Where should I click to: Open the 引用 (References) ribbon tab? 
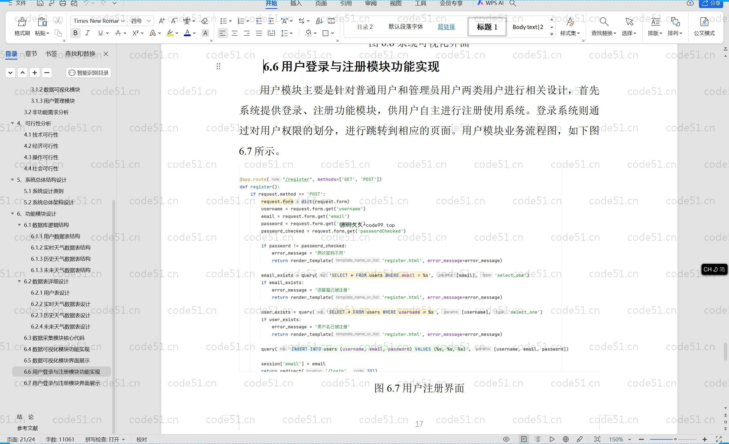click(x=346, y=3)
